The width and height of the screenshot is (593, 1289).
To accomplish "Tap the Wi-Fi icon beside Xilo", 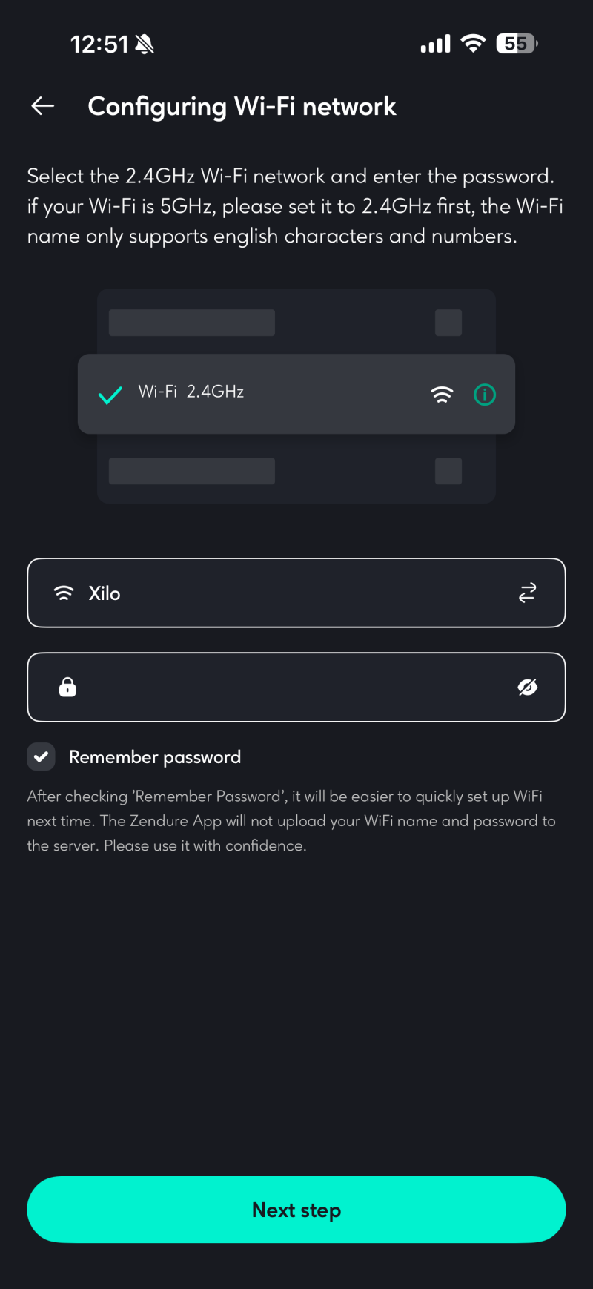I will pyautogui.click(x=64, y=593).
